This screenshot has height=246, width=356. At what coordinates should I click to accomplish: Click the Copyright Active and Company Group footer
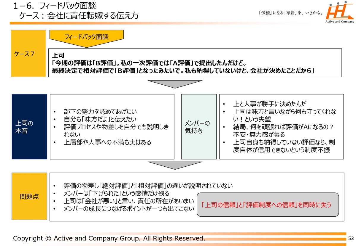point(109,238)
